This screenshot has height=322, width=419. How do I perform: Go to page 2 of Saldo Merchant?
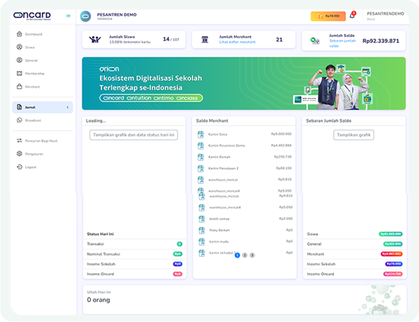tap(245, 255)
